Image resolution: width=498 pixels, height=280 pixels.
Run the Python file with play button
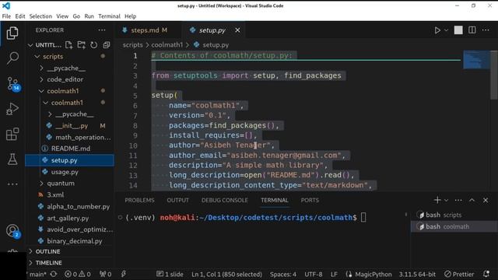[x=437, y=30]
